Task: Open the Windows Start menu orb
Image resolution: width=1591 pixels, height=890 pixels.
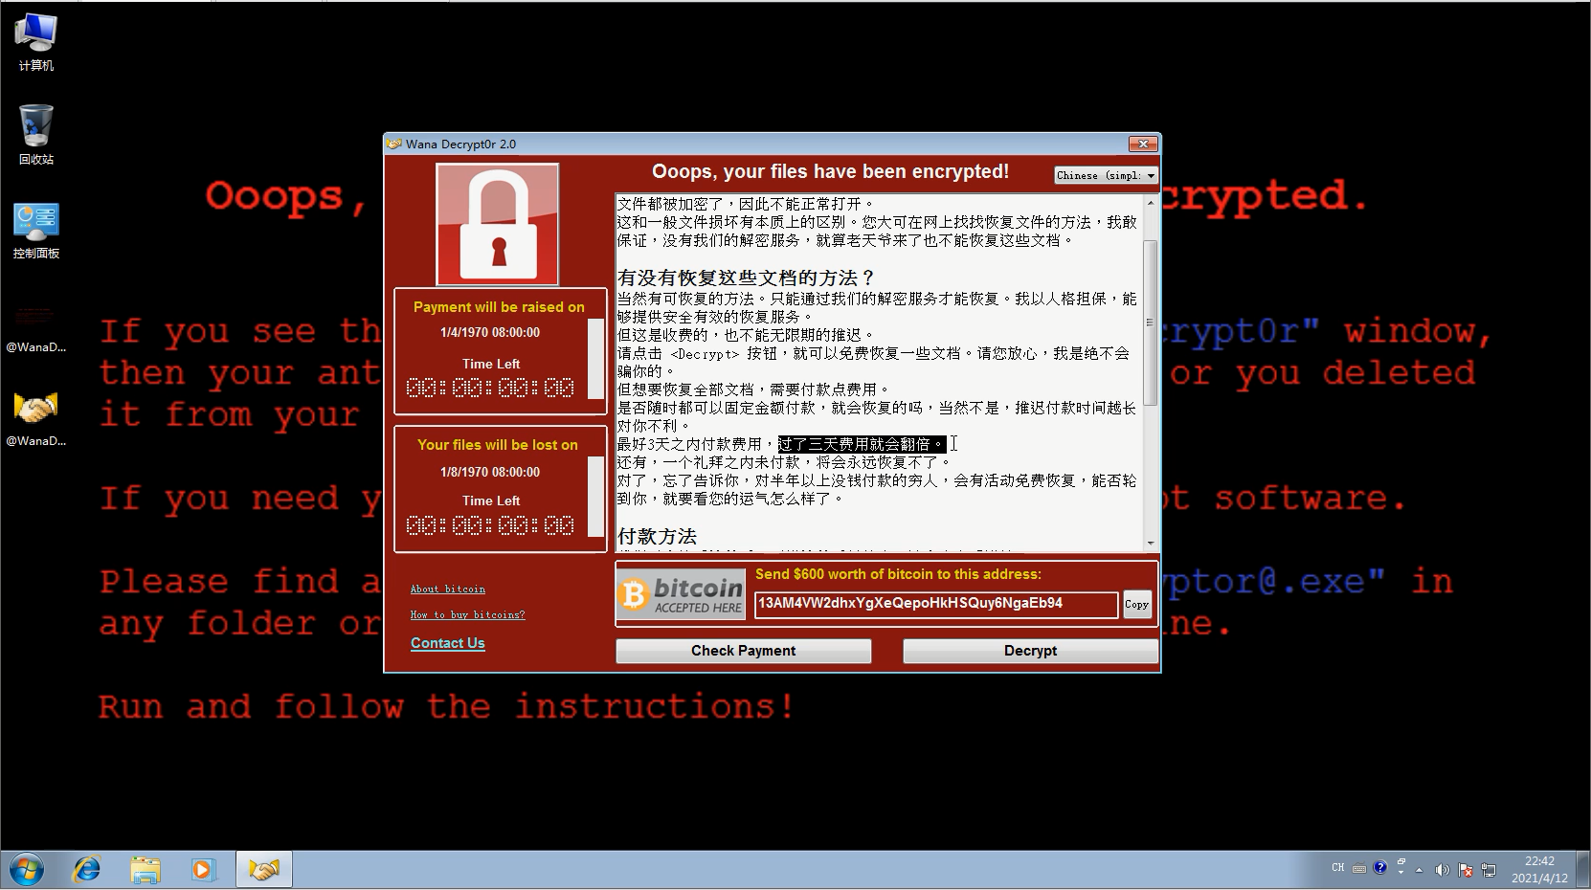Action: (27, 870)
